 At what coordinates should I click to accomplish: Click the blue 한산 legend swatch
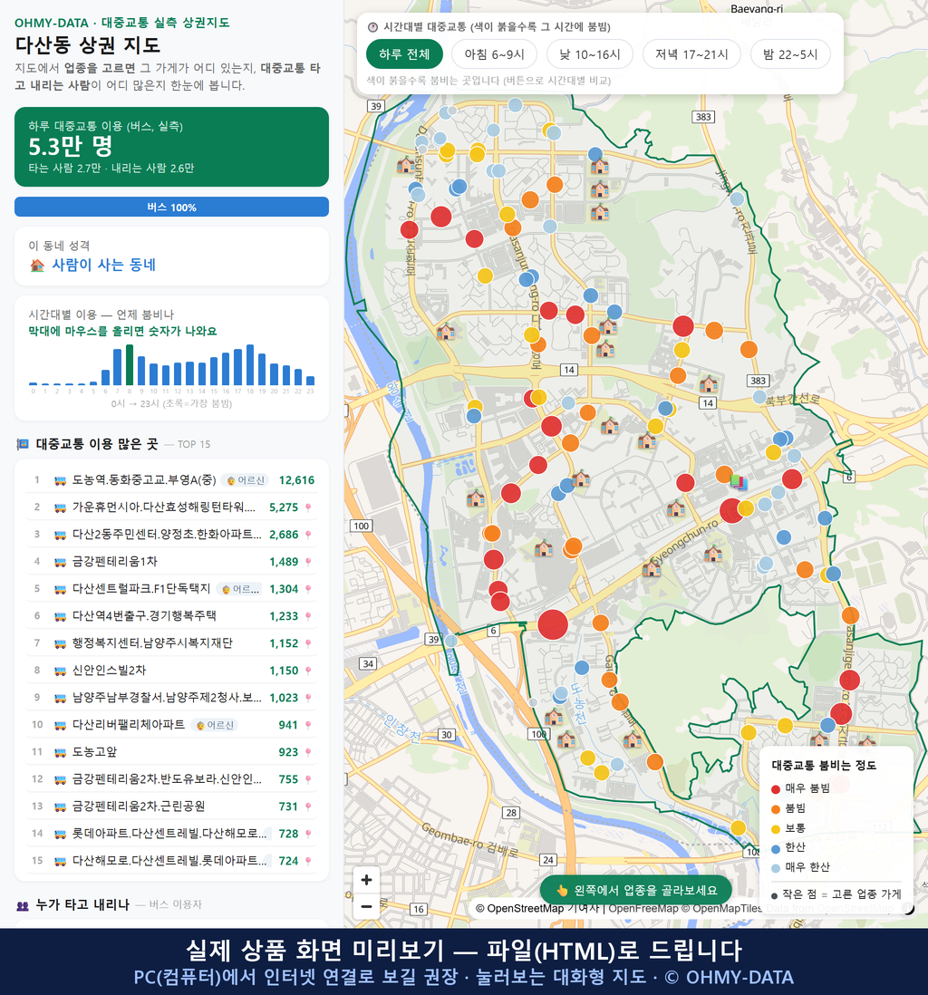pyautogui.click(x=775, y=848)
